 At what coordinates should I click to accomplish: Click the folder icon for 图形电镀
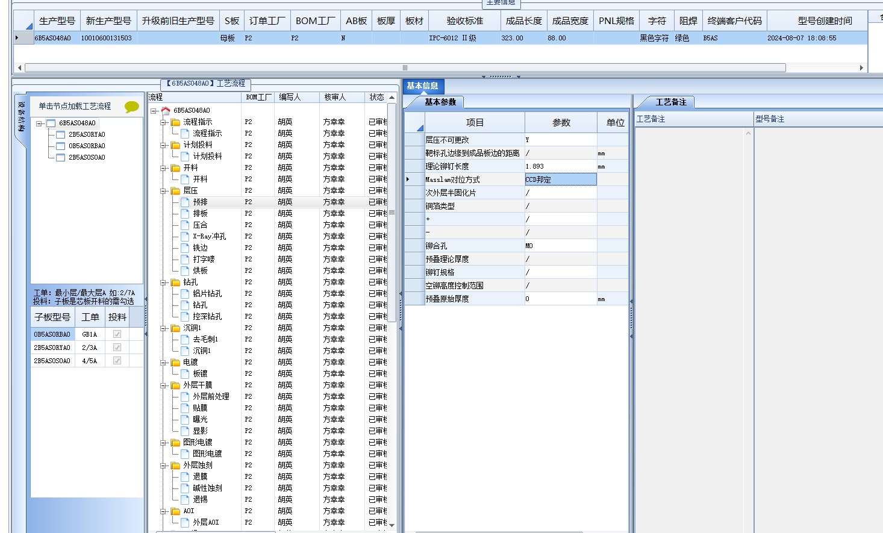pos(175,442)
